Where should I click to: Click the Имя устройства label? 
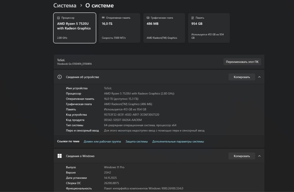pyautogui.click(x=77, y=88)
